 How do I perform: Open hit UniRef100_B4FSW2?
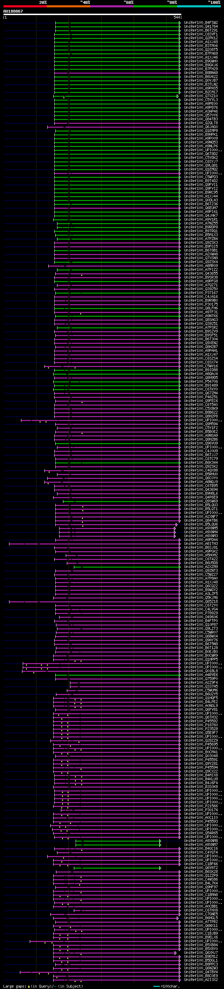tap(201, 23)
